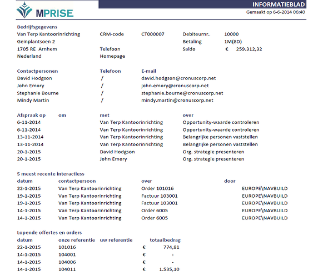Viewport: 333px width, 275px height.
Task: Select the Debiteurnr. value 10000
Action: [x=231, y=34]
